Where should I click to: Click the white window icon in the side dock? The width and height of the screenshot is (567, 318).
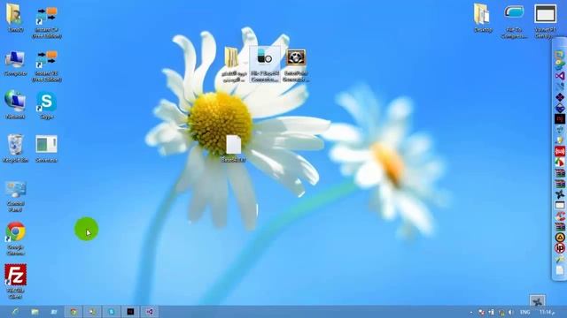tap(560, 205)
